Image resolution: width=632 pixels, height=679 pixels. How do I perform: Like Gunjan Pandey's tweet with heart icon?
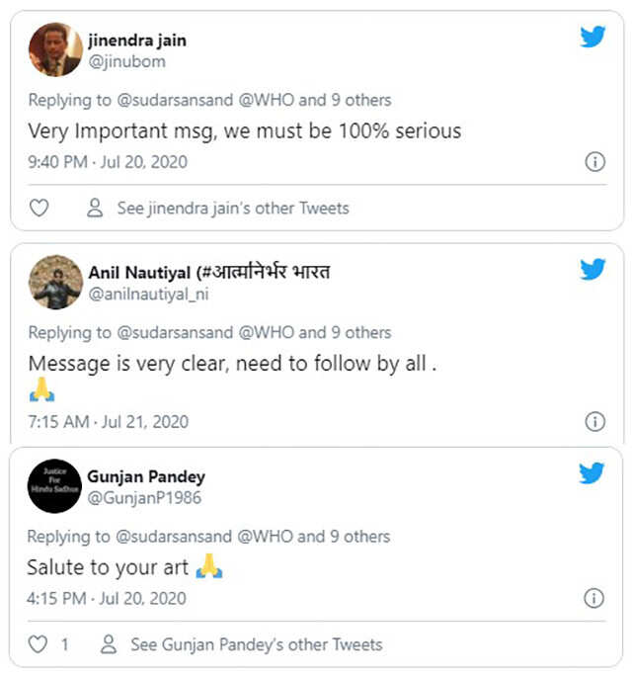[x=39, y=644]
